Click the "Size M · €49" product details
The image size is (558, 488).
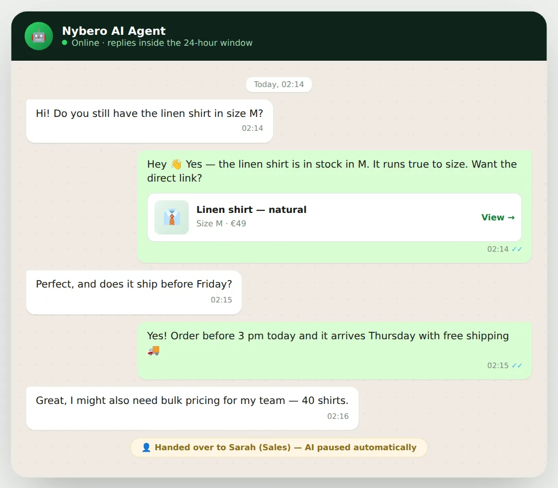point(221,223)
